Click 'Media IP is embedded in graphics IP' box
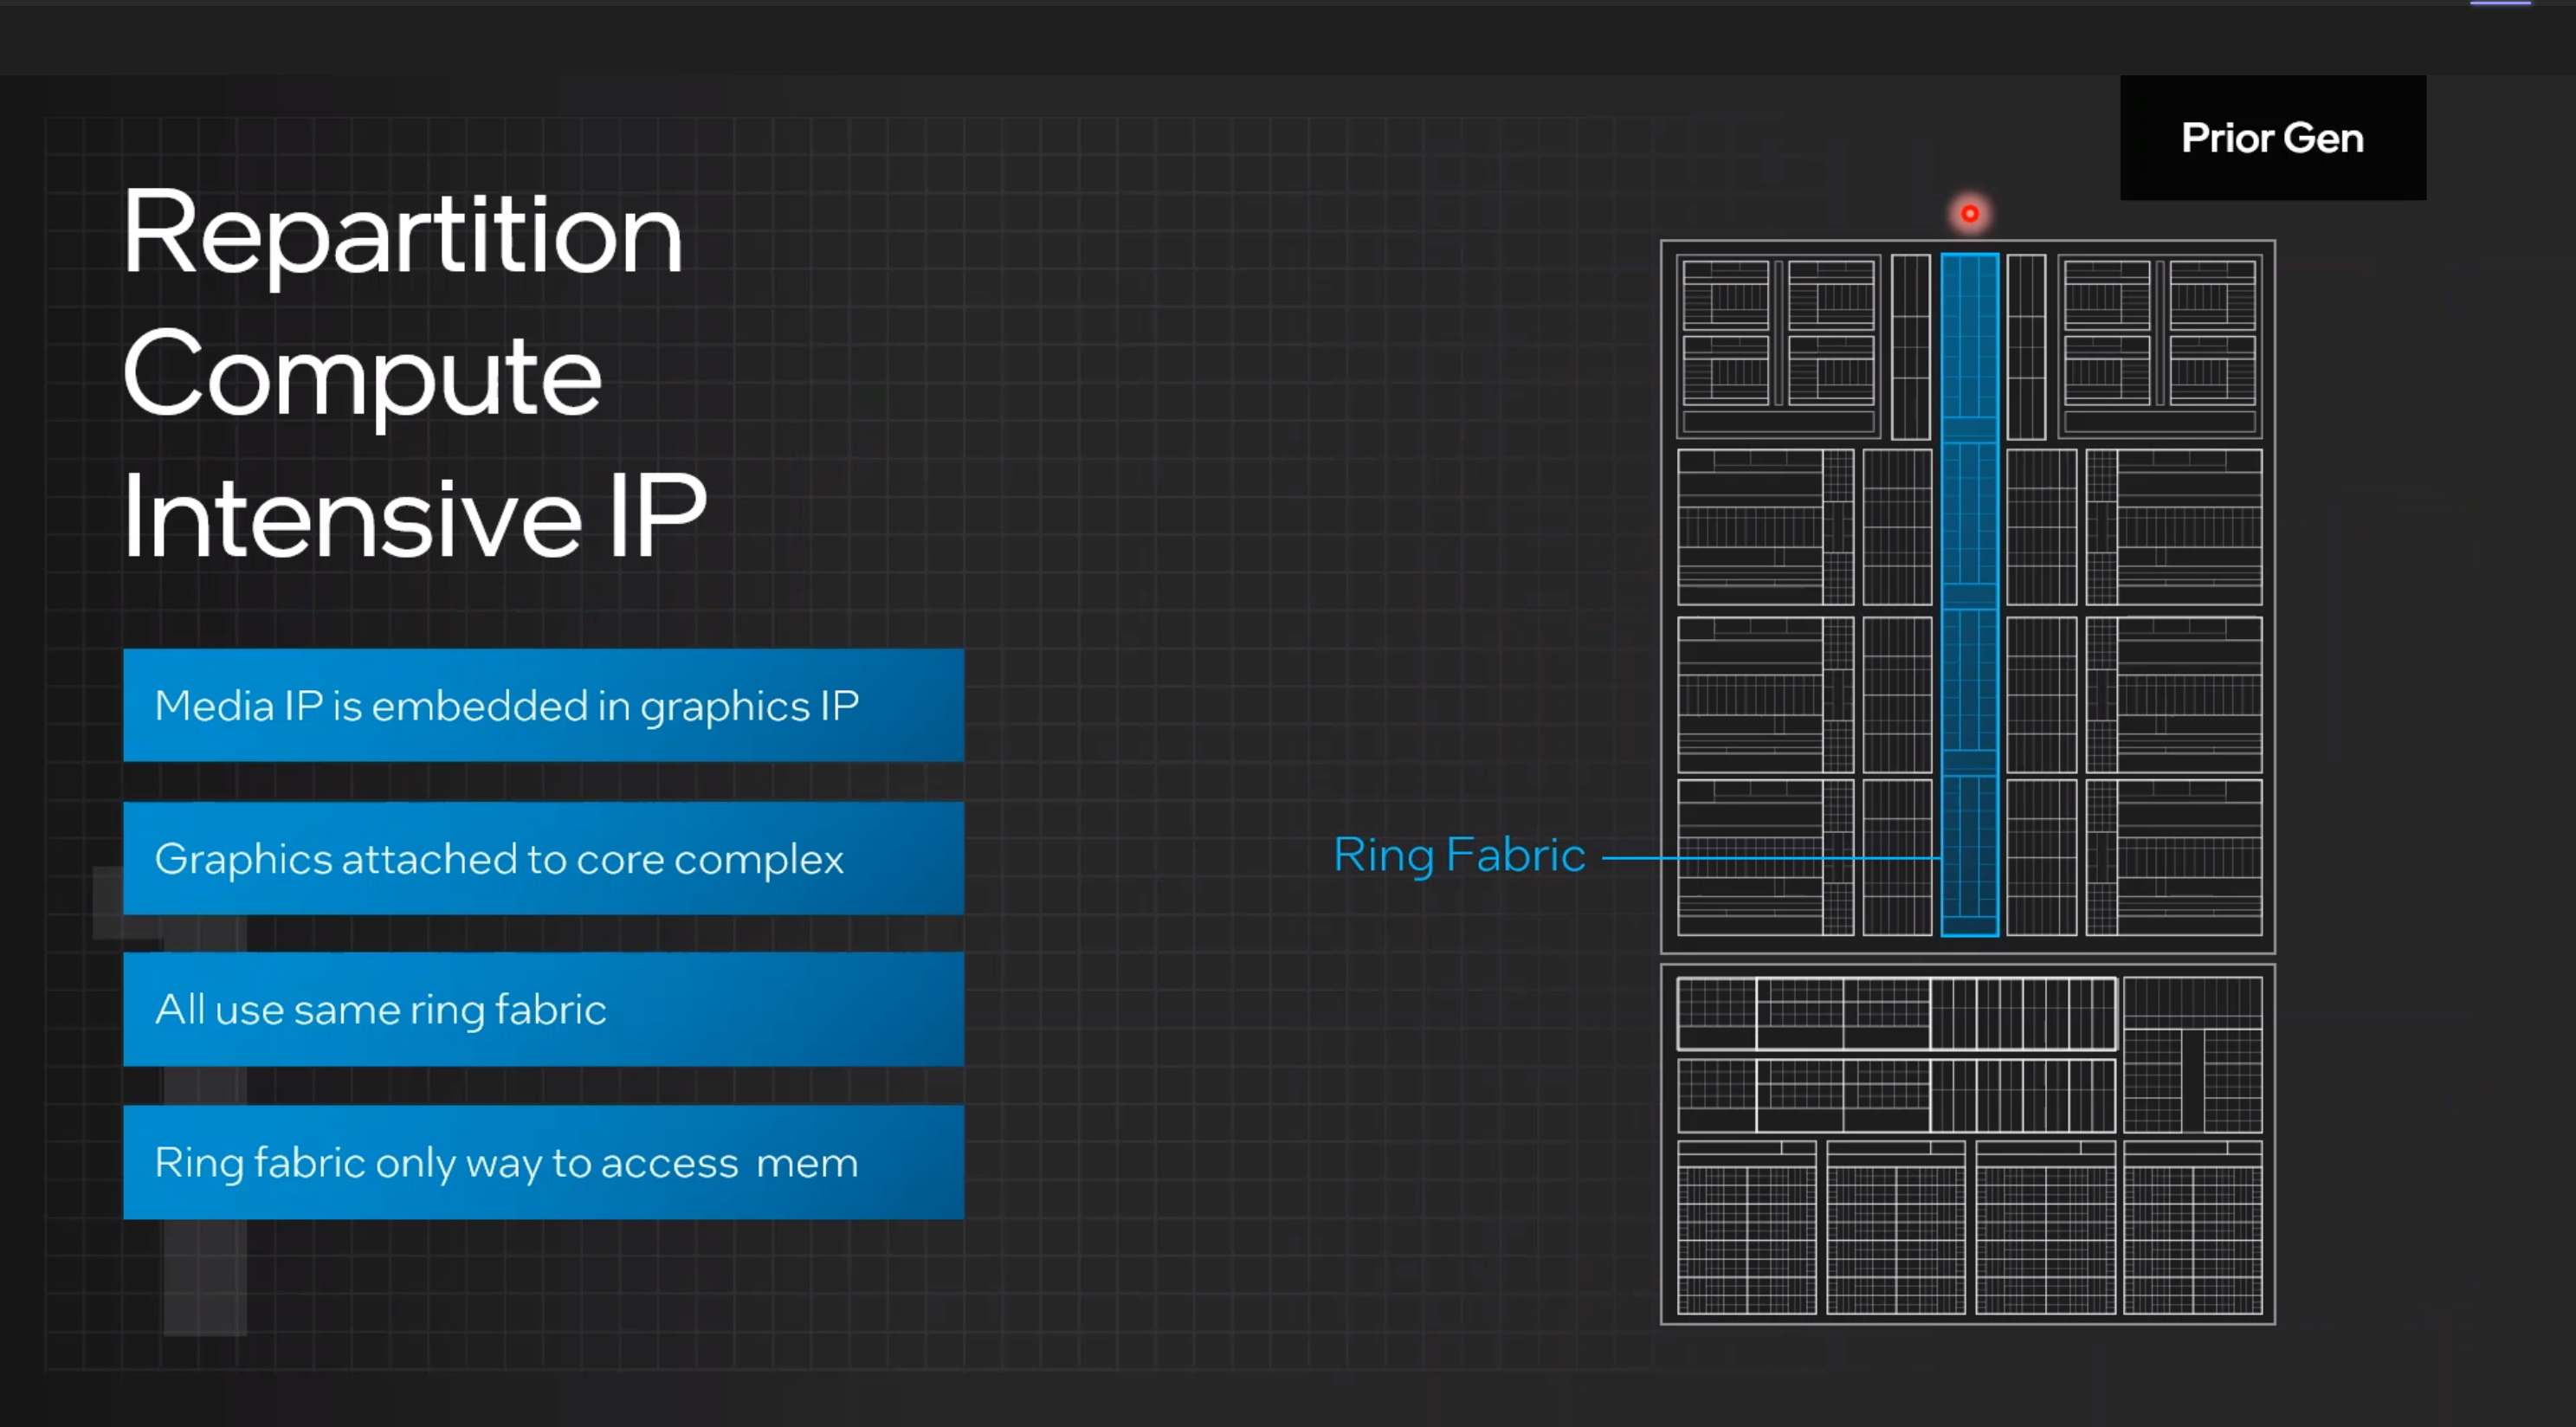This screenshot has width=2576, height=1427. 543,705
